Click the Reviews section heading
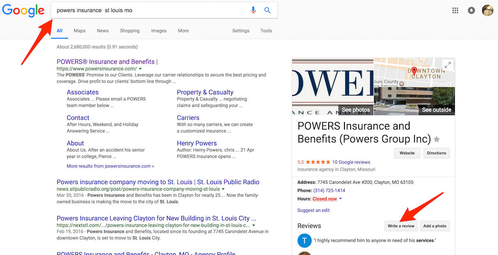 (309, 226)
